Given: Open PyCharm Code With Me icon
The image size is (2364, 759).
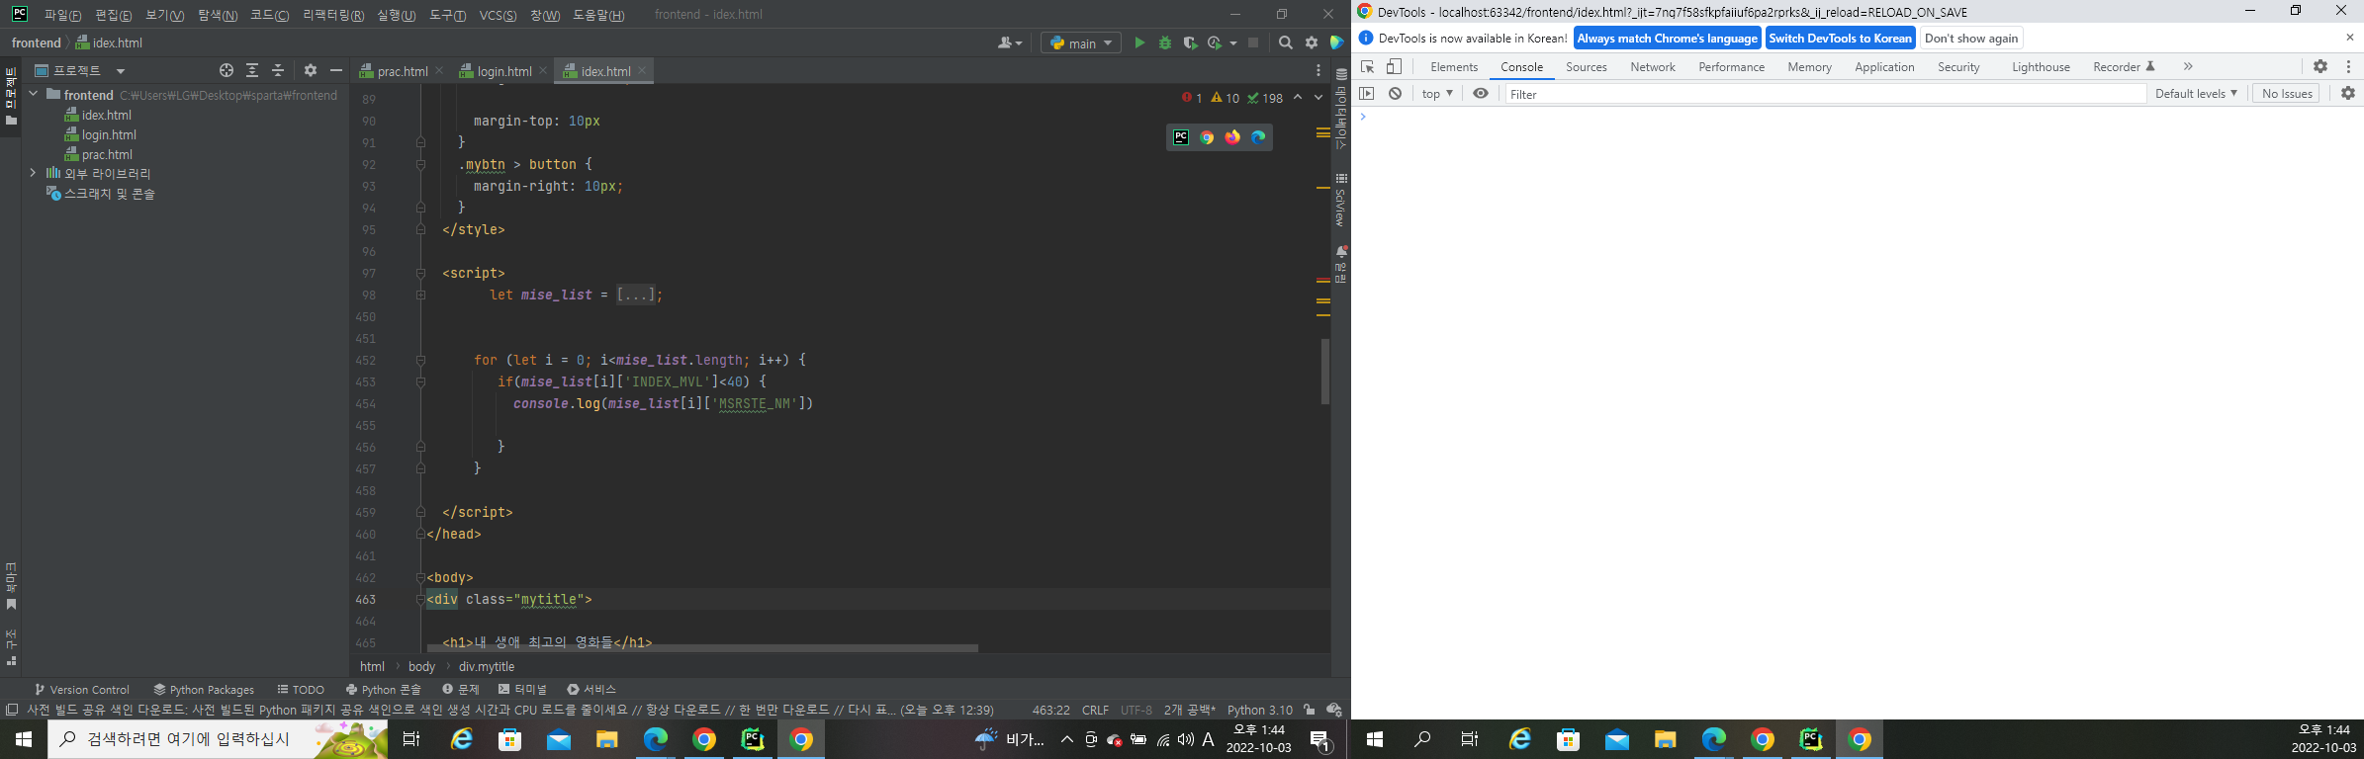Looking at the screenshot, I should tap(1337, 42).
